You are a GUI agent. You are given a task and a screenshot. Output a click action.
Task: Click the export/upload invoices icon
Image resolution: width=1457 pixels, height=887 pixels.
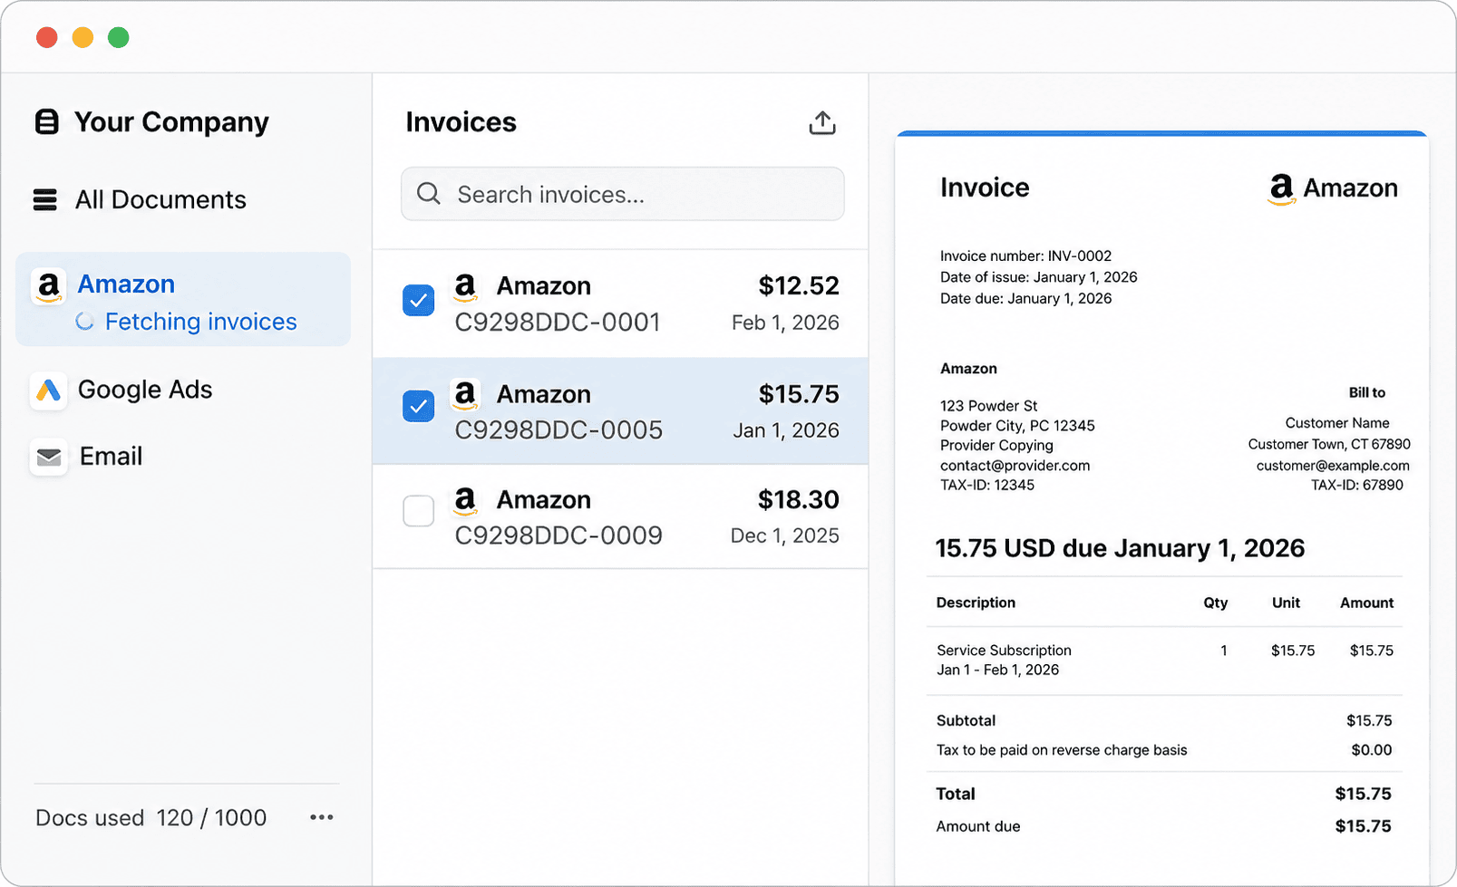[x=822, y=123]
